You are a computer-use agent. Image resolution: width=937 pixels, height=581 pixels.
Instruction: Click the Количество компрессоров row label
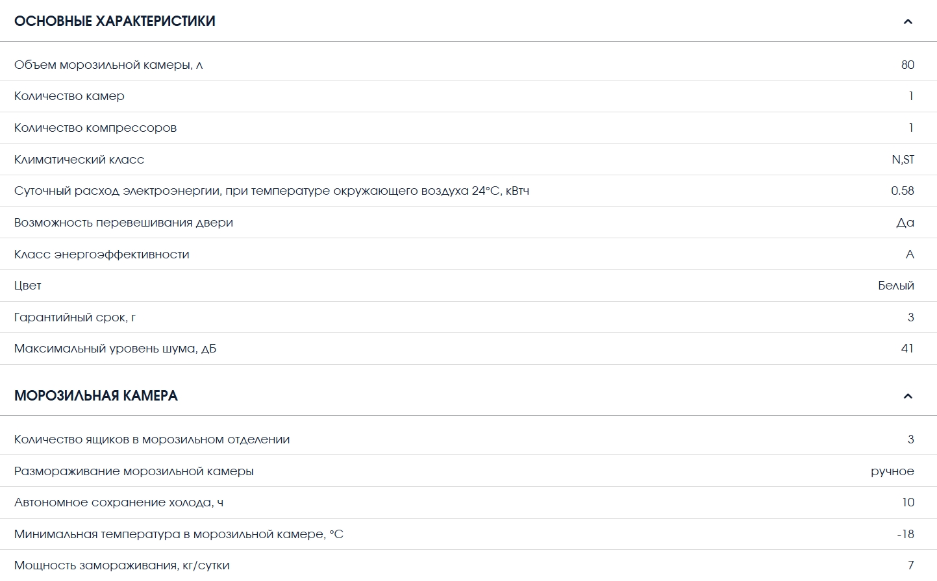click(x=95, y=128)
